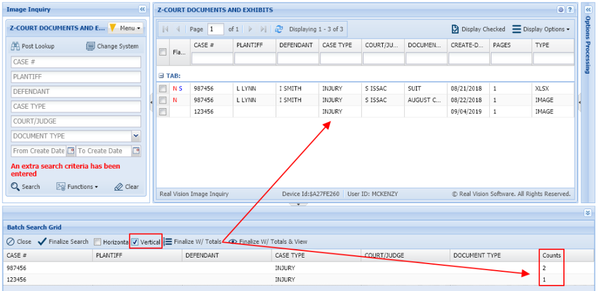Screen dimensions: 598x291
Task: Expand the Options Processing panel
Action: click(x=588, y=10)
